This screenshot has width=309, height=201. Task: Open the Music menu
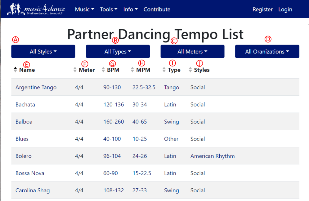click(84, 9)
